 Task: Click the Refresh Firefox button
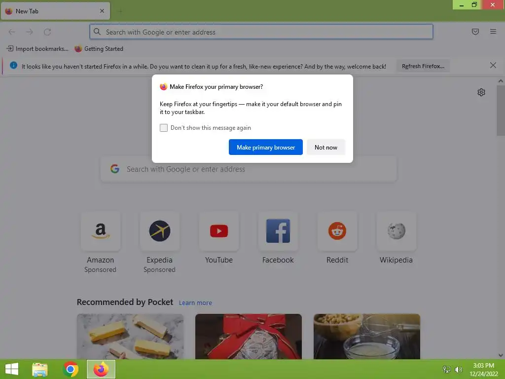(x=423, y=66)
